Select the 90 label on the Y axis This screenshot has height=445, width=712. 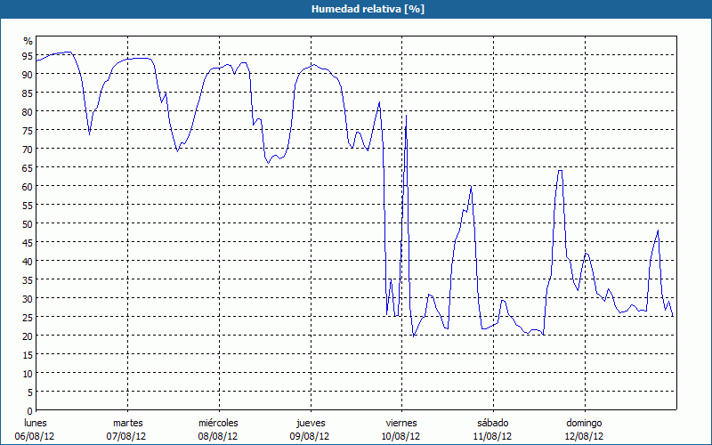click(x=28, y=75)
